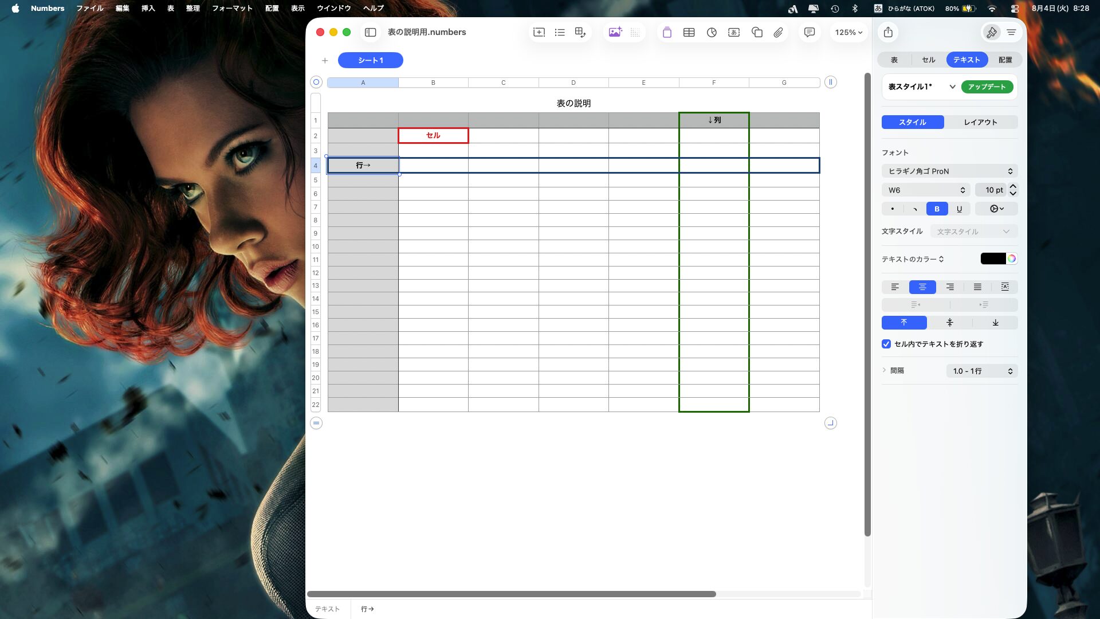Click the table resize corner handle
1100x619 pixels.
pos(831,424)
